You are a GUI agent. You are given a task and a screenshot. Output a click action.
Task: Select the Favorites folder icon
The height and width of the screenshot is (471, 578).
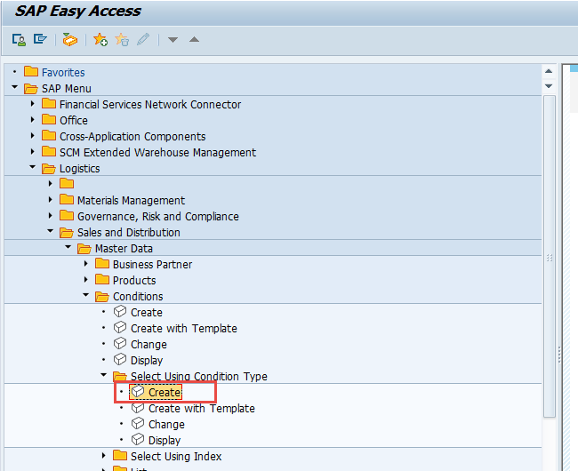coord(31,71)
